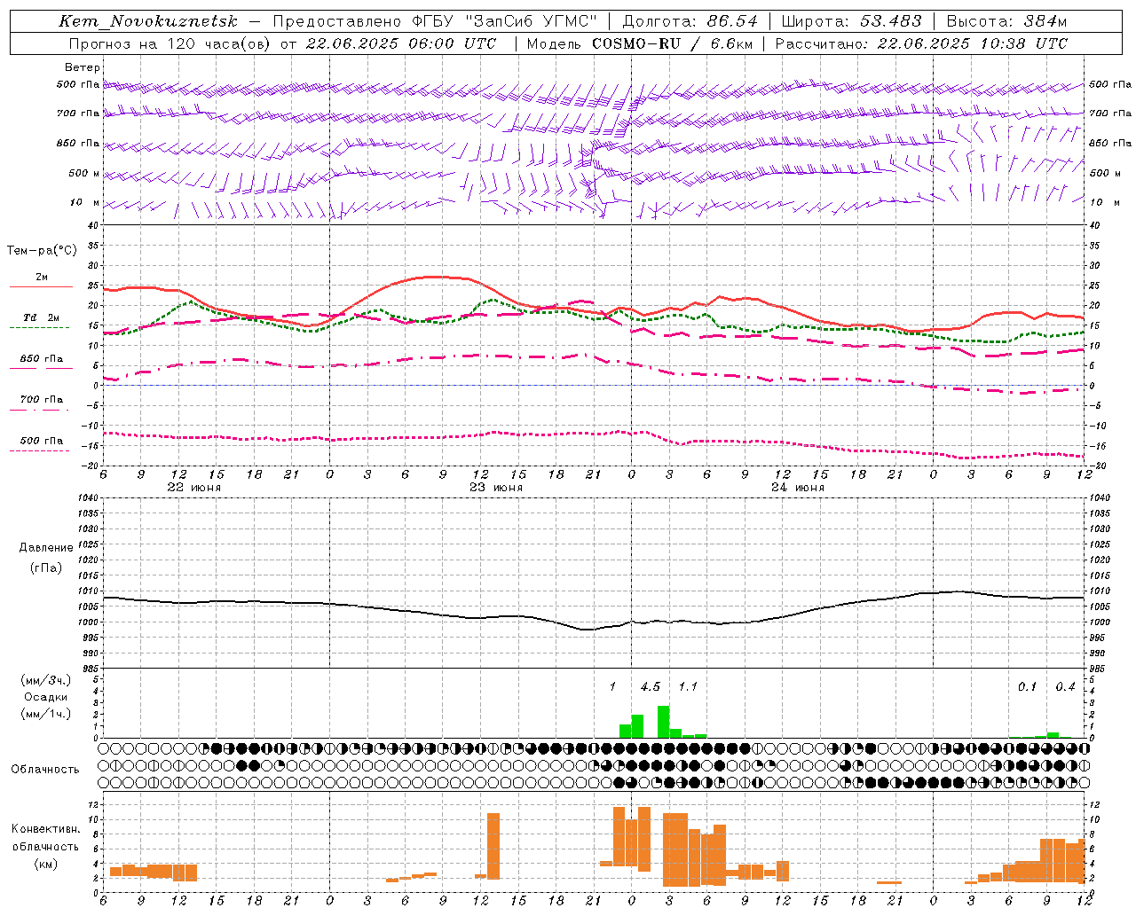Select the text Предоставлено ФГБУ "ЗапСиб УГМС"

[x=435, y=21]
